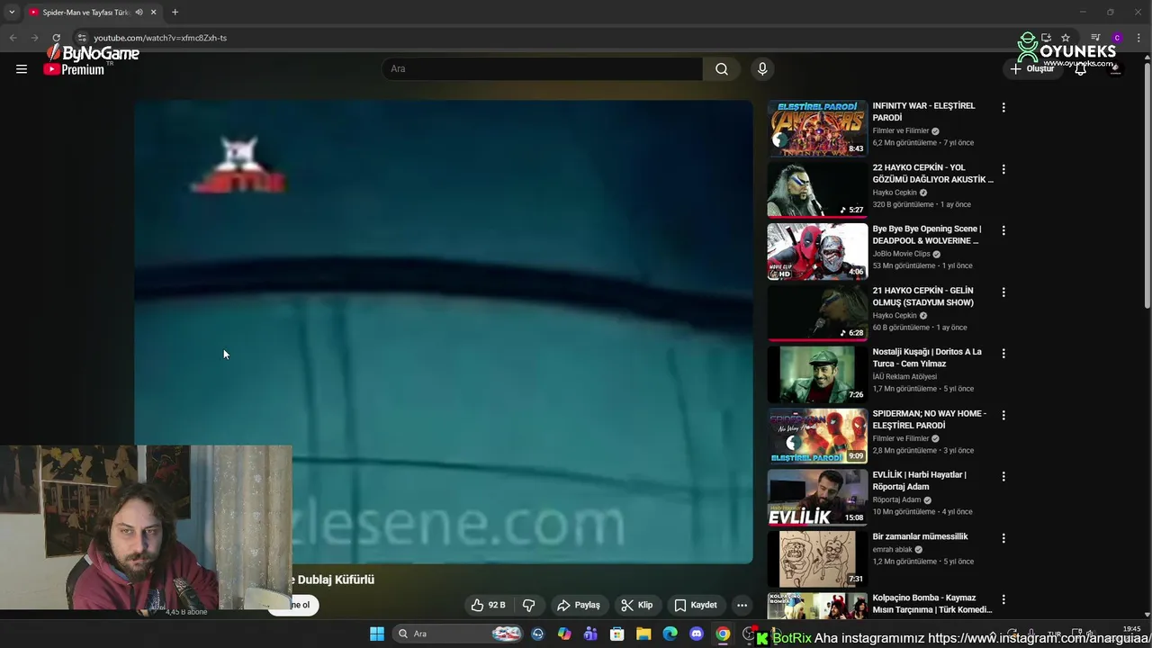Open 22 Hayko Cepkin akustik thumbnail
The width and height of the screenshot is (1152, 648).
click(817, 190)
